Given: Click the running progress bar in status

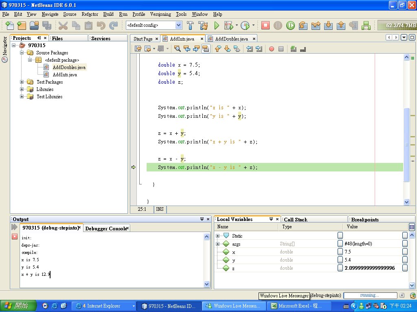Looking at the screenshot, I should click(x=370, y=295).
